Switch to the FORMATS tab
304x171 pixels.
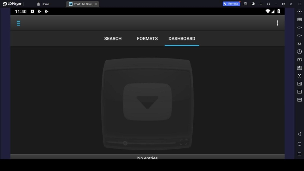[x=147, y=39]
